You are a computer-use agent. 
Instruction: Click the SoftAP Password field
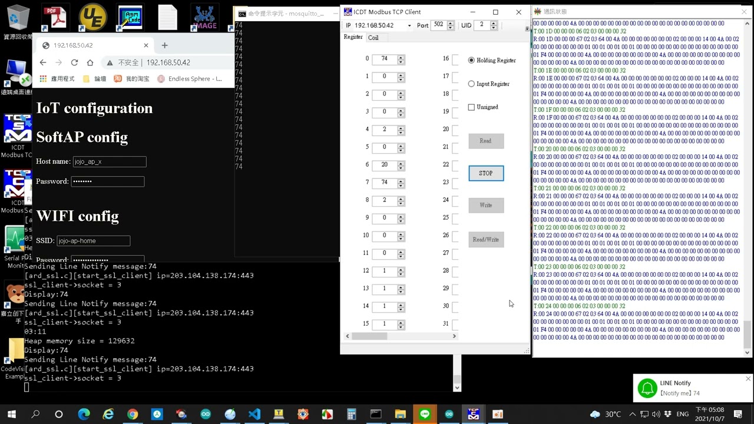pos(108,181)
